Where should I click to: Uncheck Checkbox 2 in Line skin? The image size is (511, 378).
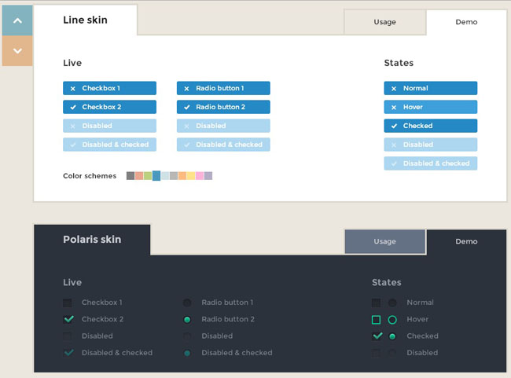[109, 107]
